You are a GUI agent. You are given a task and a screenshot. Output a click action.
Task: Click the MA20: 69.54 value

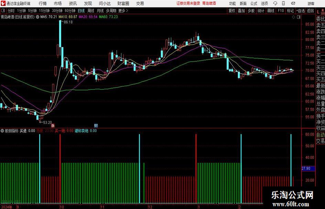point(88,17)
